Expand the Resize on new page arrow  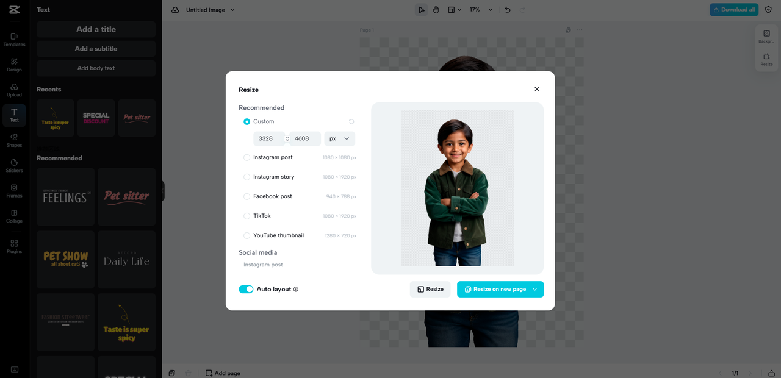point(535,289)
